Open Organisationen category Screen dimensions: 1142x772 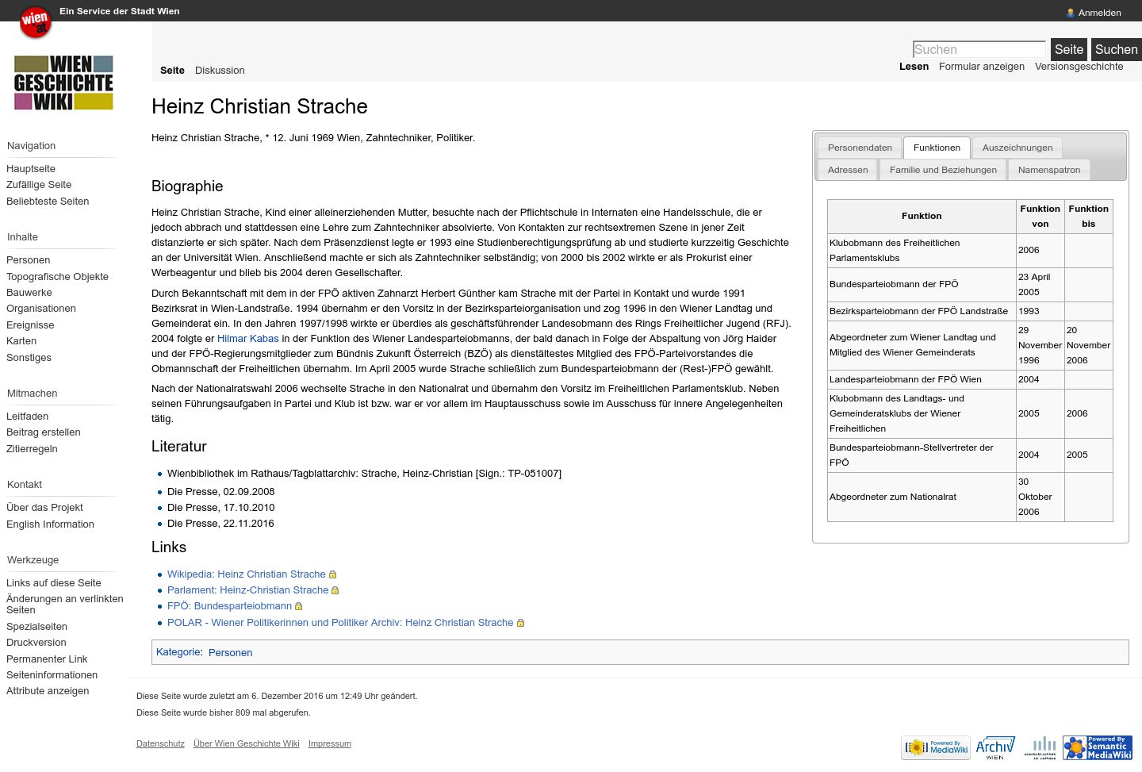coord(41,309)
